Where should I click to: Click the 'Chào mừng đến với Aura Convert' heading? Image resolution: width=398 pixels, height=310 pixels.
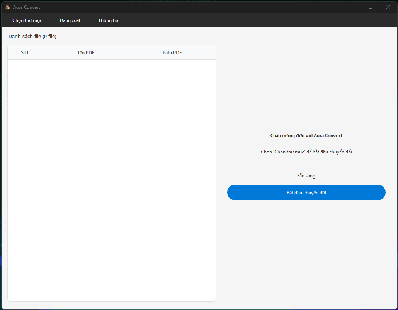(306, 136)
